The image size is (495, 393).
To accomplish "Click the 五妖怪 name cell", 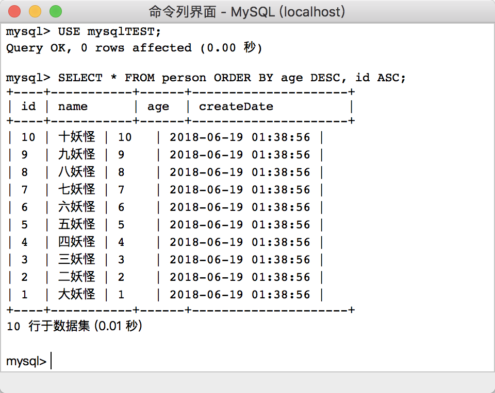I will (76, 225).
